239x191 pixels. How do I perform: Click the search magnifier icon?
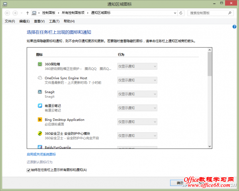click(230, 13)
